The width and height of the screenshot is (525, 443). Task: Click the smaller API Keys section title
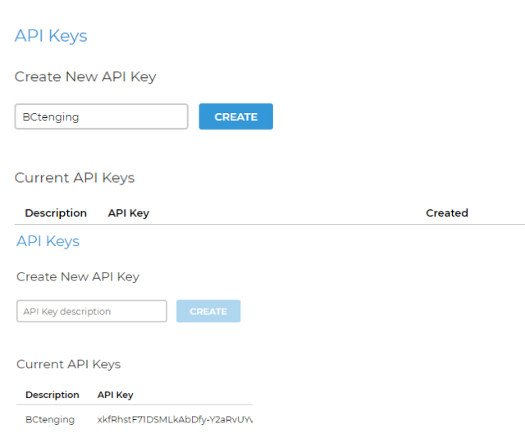tap(48, 242)
